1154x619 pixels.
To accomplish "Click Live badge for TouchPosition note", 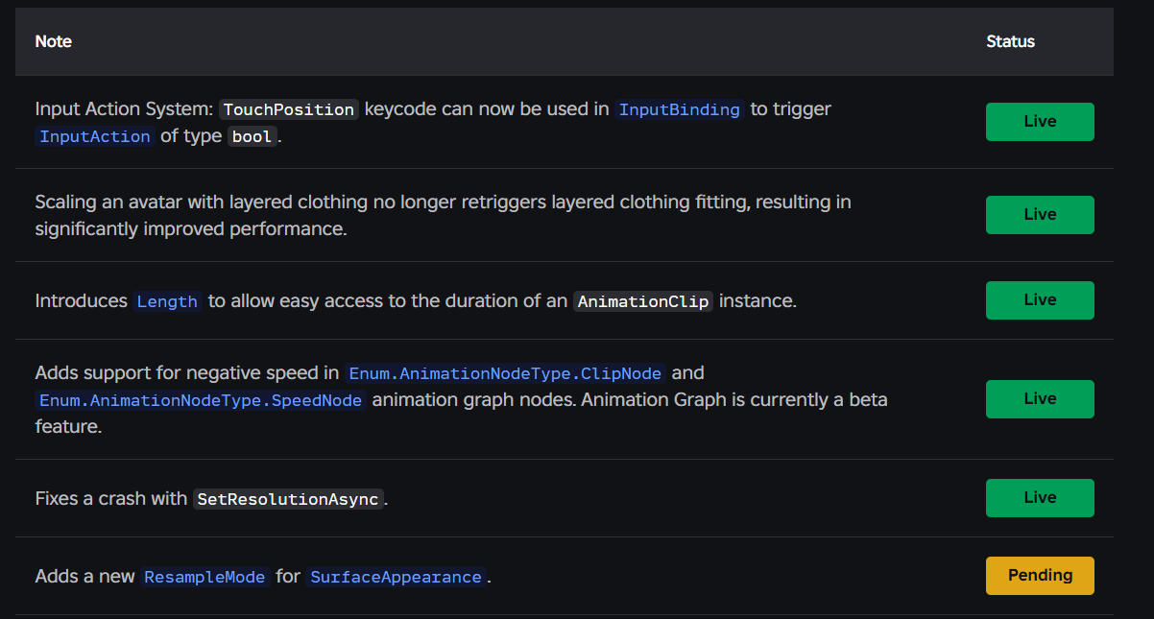I will pos(1040,122).
